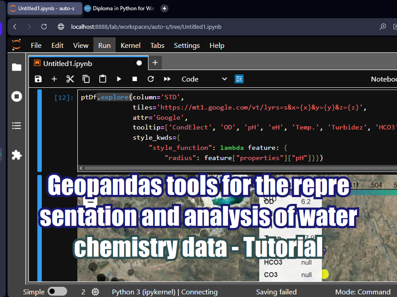Open the Table of Contents sidebar icon

[x=16, y=126]
